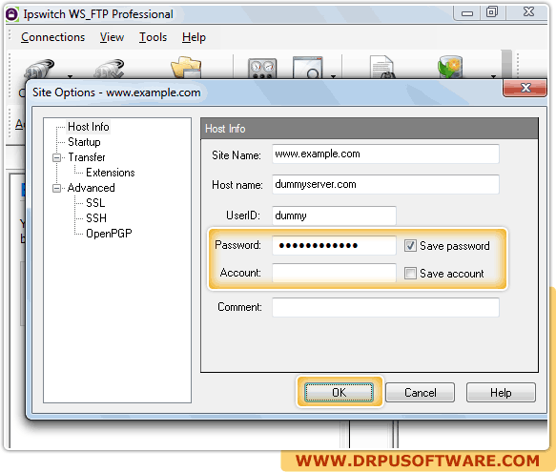Select OpenPGP in options tree
The height and width of the screenshot is (472, 556).
(x=109, y=234)
